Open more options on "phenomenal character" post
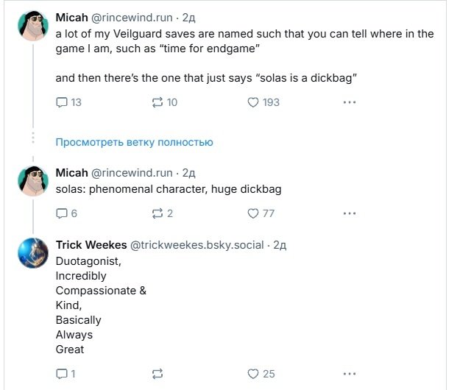Image resolution: width=460 pixels, height=390 pixels. 350,213
